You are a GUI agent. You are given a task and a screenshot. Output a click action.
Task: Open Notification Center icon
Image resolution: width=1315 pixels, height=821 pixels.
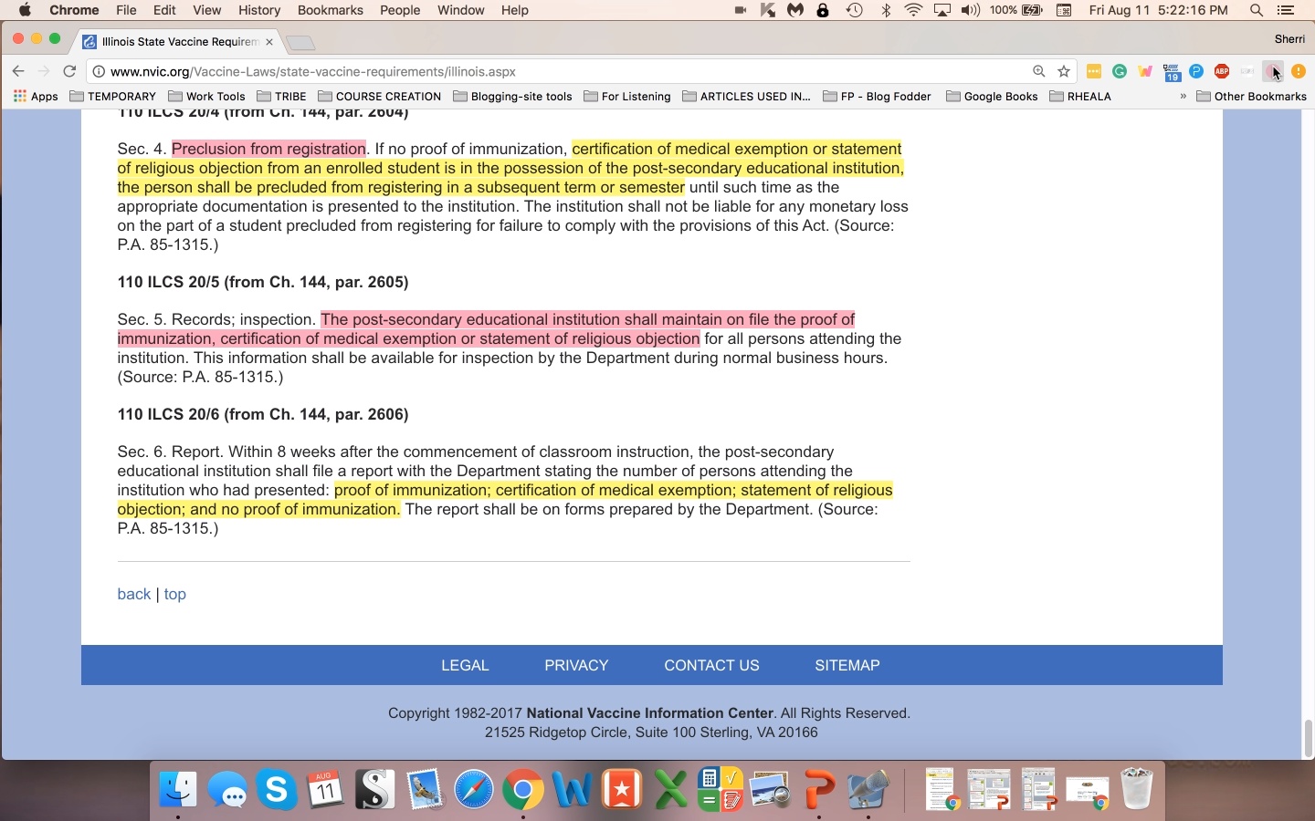(x=1287, y=10)
